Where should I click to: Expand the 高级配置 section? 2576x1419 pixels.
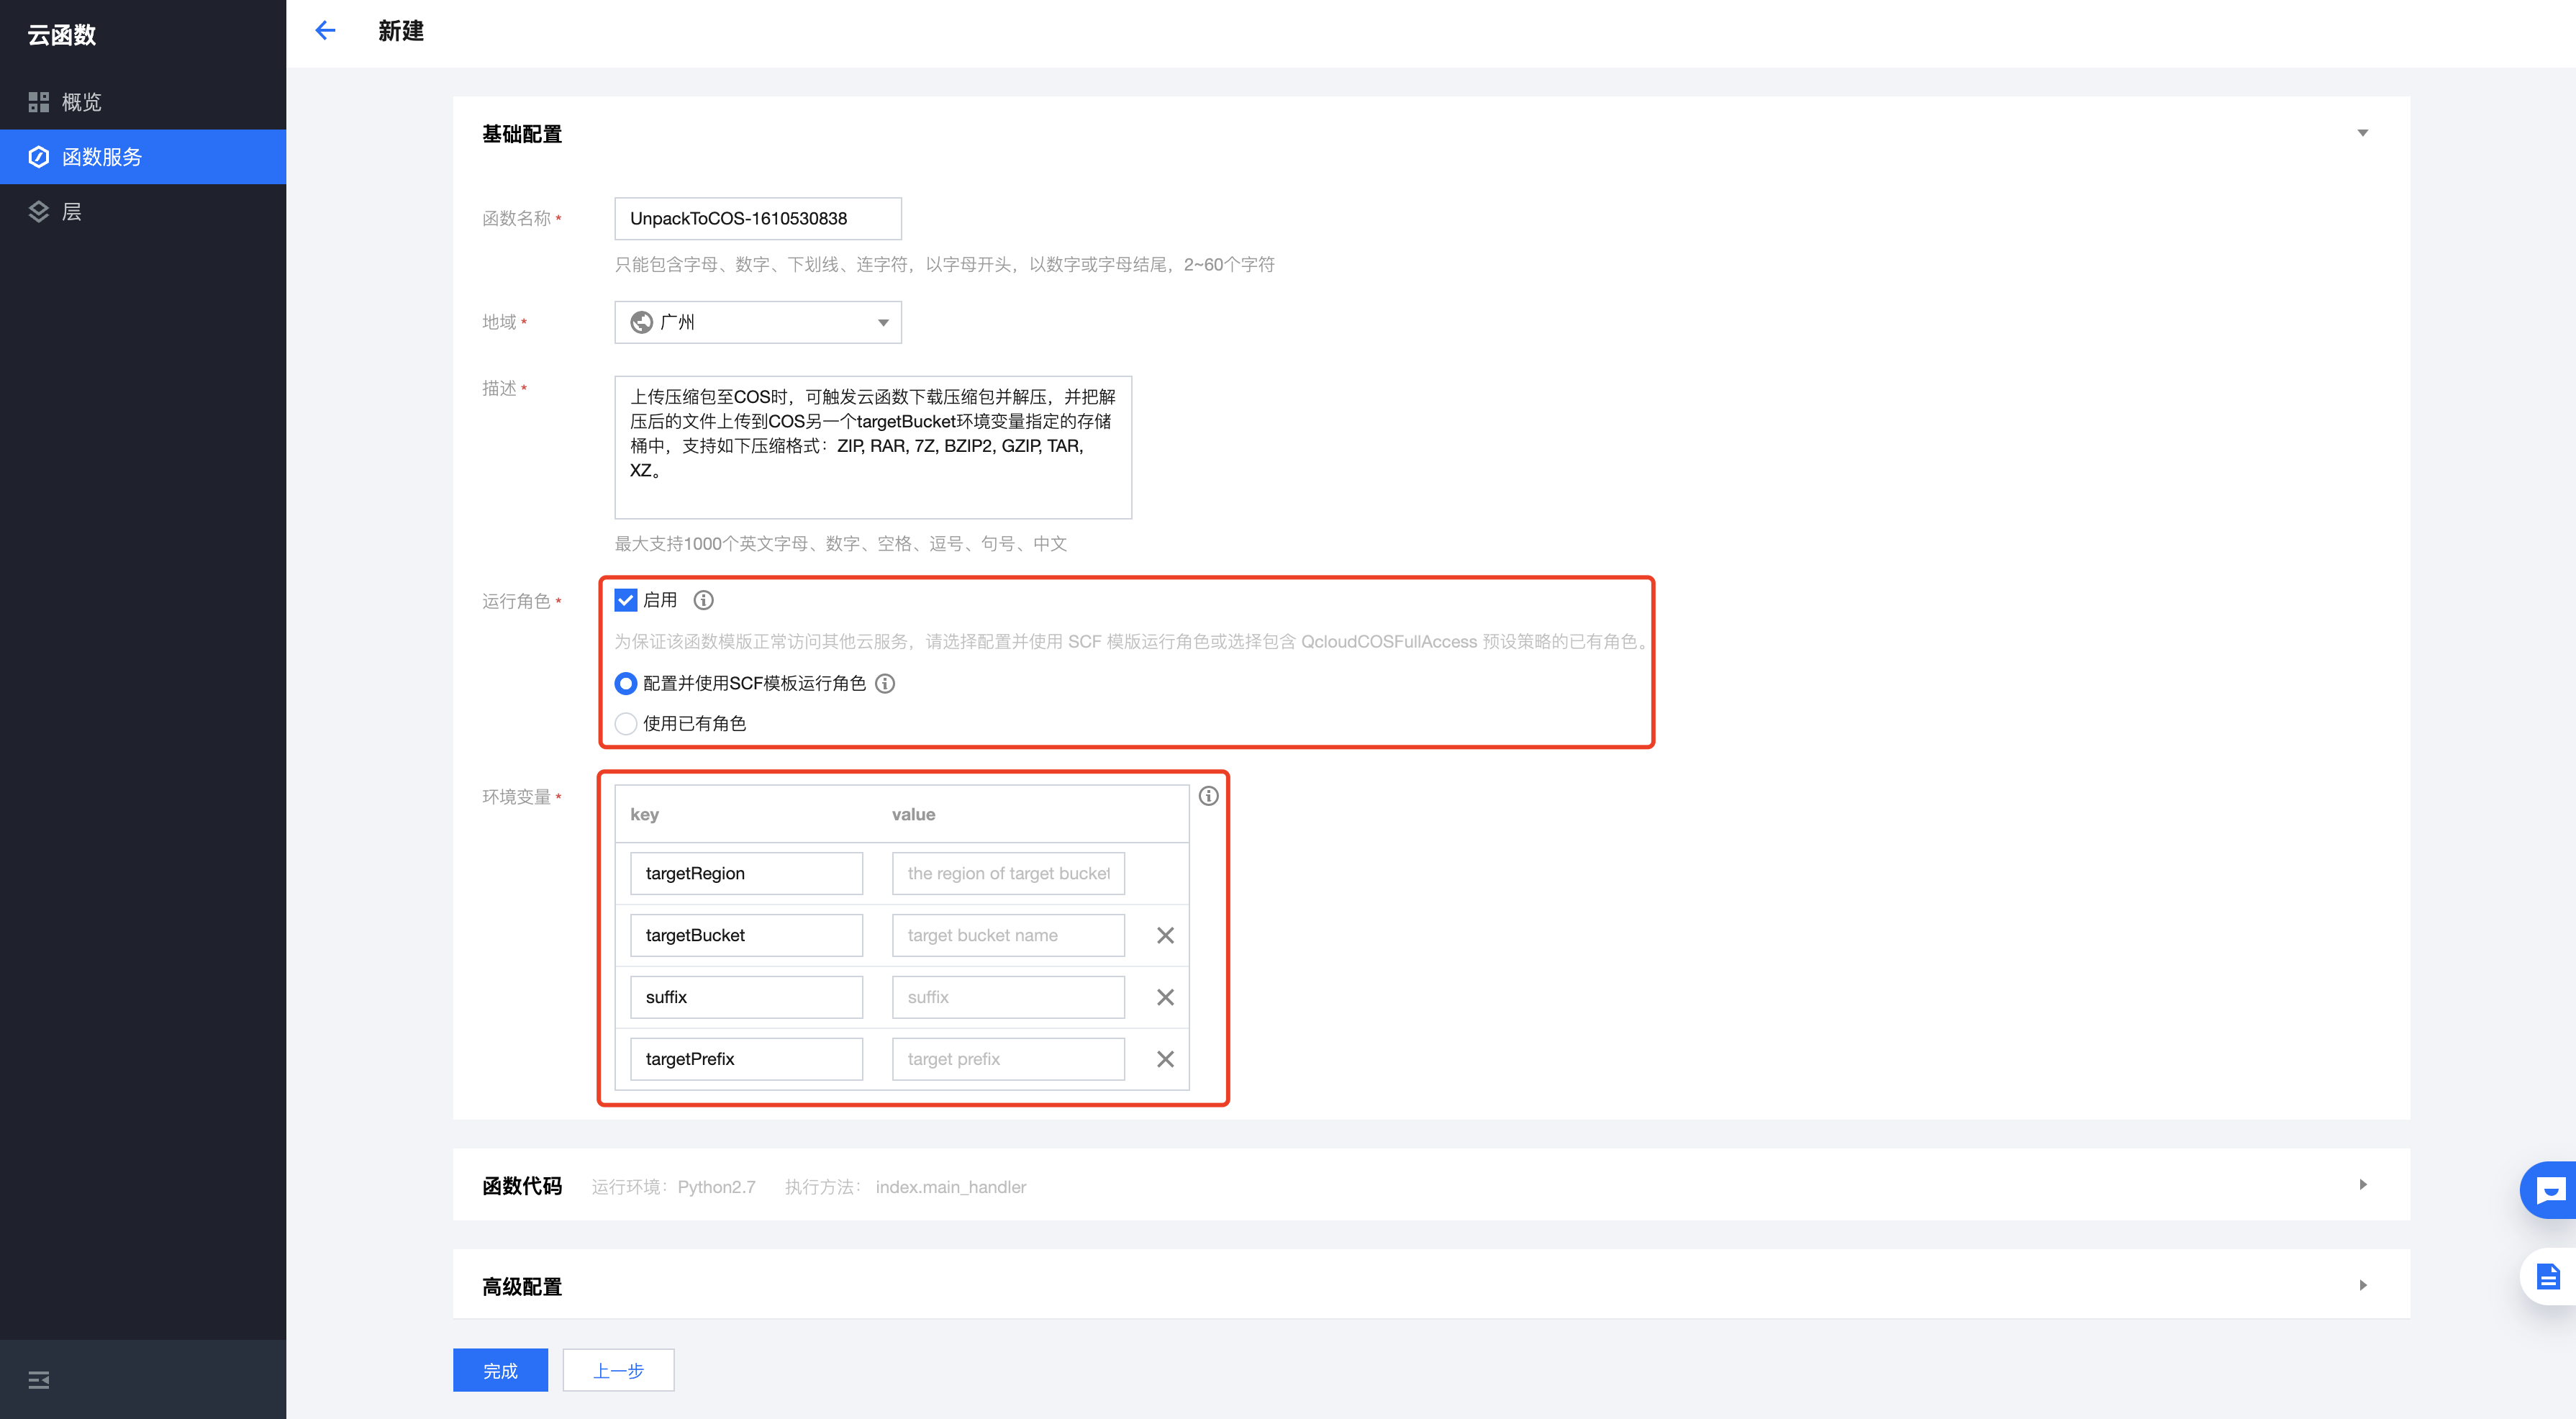[x=2363, y=1286]
